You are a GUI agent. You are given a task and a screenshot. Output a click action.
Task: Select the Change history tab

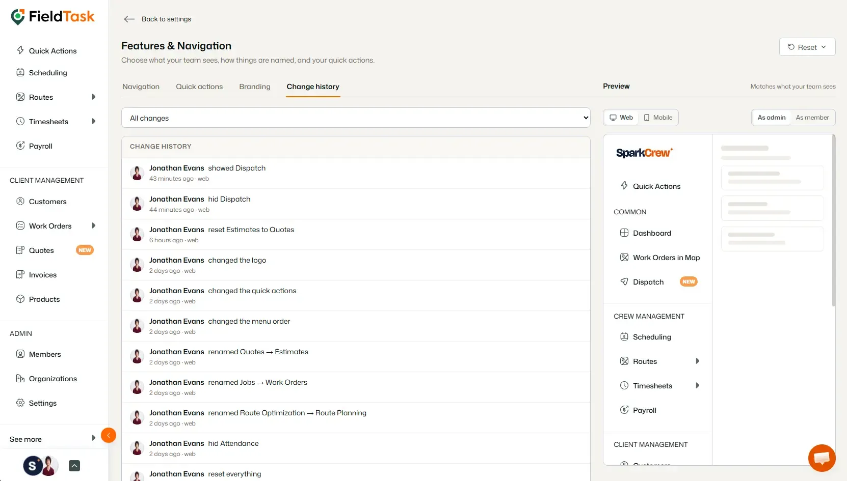point(313,87)
